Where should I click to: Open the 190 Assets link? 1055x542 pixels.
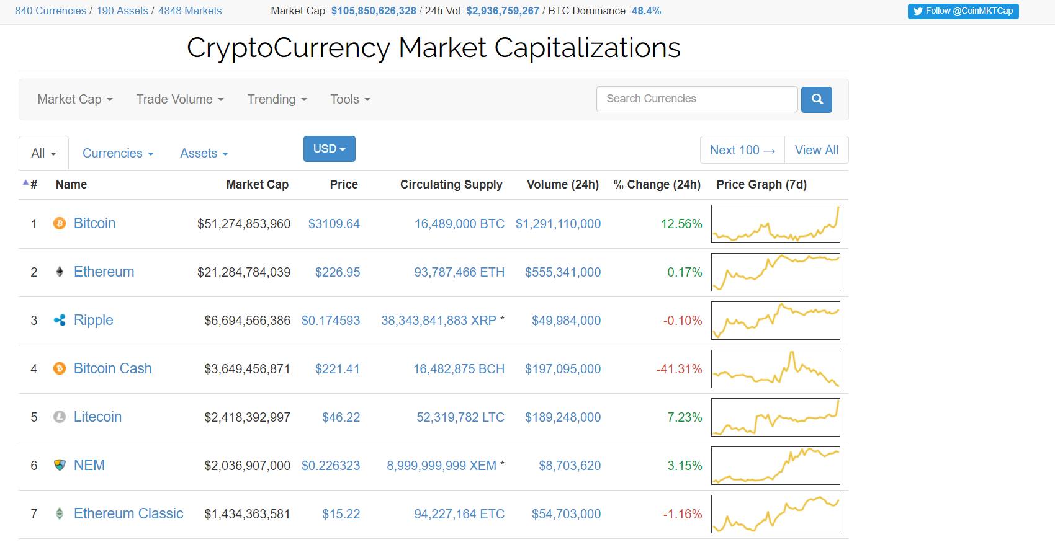(122, 11)
